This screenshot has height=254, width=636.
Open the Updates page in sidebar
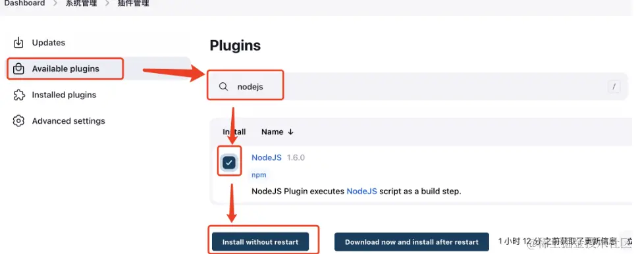tap(49, 43)
